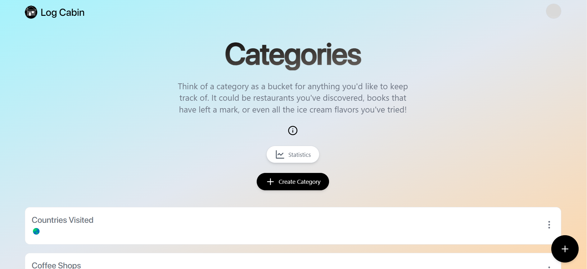The image size is (587, 269).
Task: Open the user profile avatar circle
Action: pos(553,11)
